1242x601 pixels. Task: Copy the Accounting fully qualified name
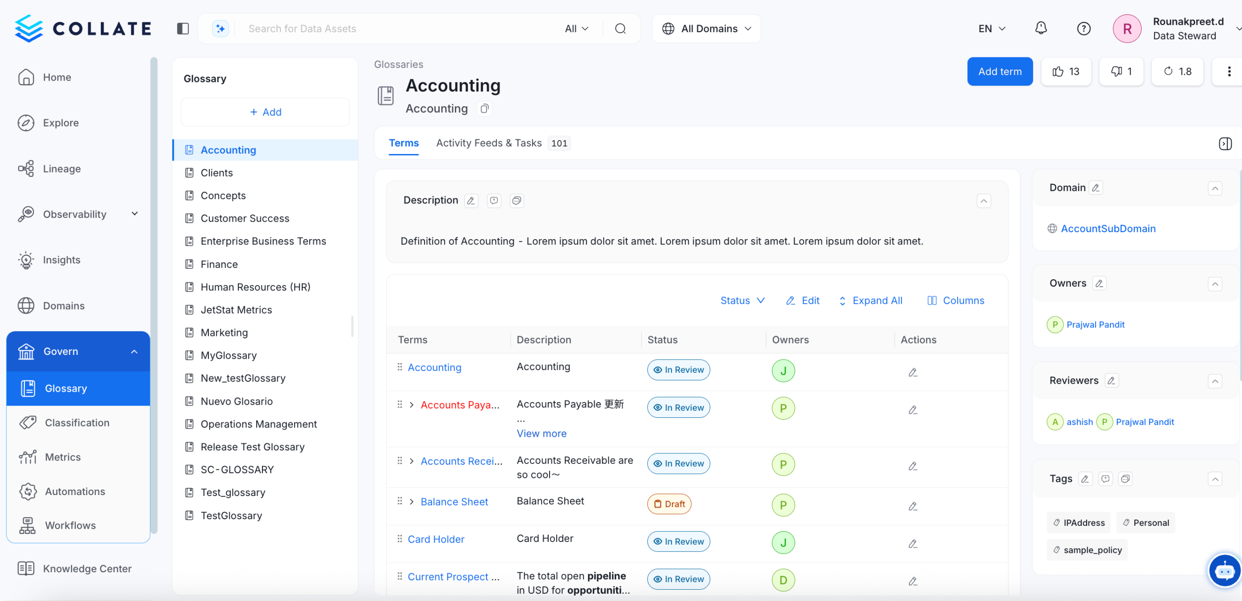tap(484, 108)
